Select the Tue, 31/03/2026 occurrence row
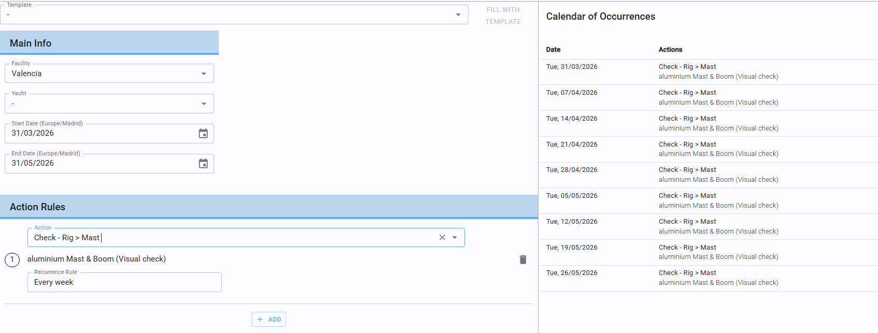The image size is (878, 333). tap(707, 72)
